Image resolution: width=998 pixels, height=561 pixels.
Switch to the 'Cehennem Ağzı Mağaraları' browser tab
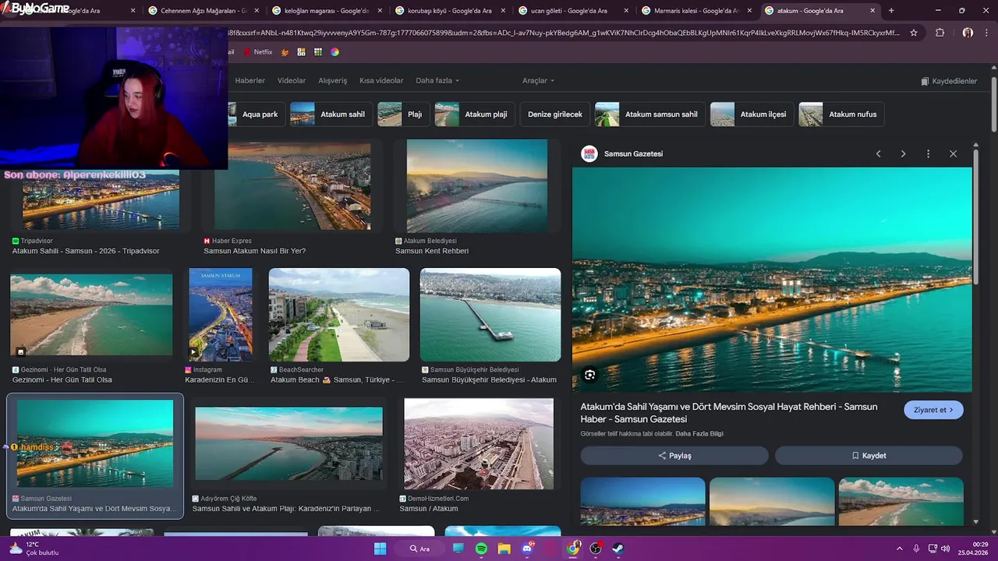tap(204, 11)
